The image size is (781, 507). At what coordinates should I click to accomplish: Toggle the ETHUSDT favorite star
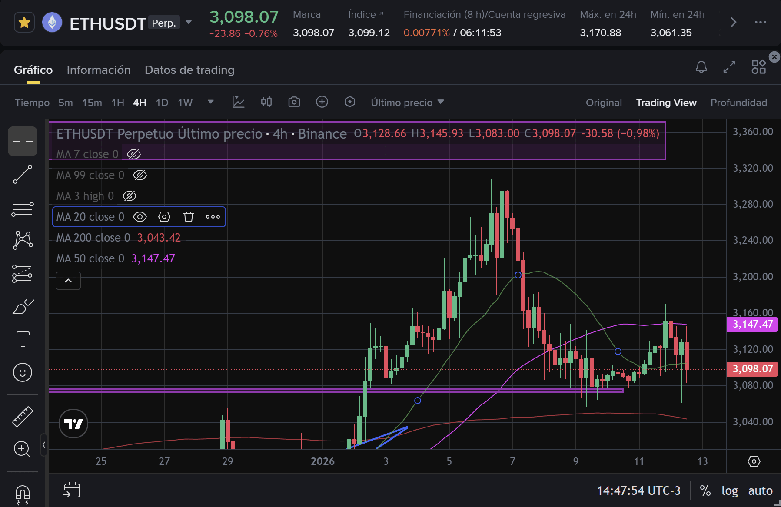click(x=24, y=22)
